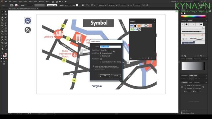Open the Window menu
The height and width of the screenshot is (119, 212).
point(41,2)
